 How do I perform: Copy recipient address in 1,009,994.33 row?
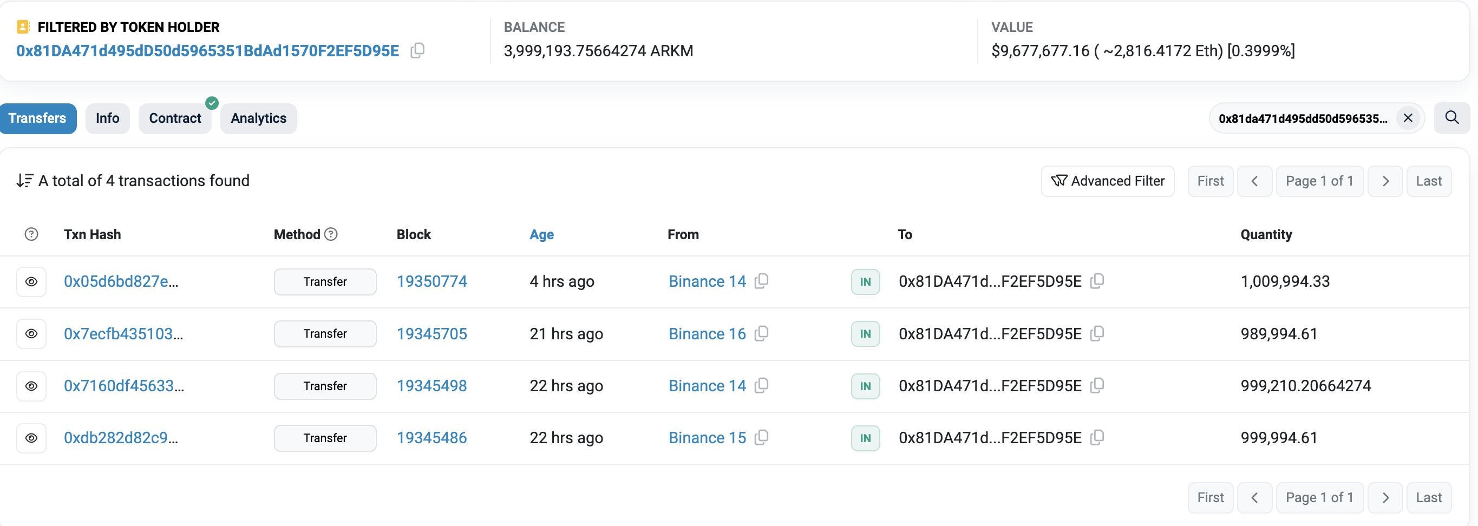point(1097,281)
